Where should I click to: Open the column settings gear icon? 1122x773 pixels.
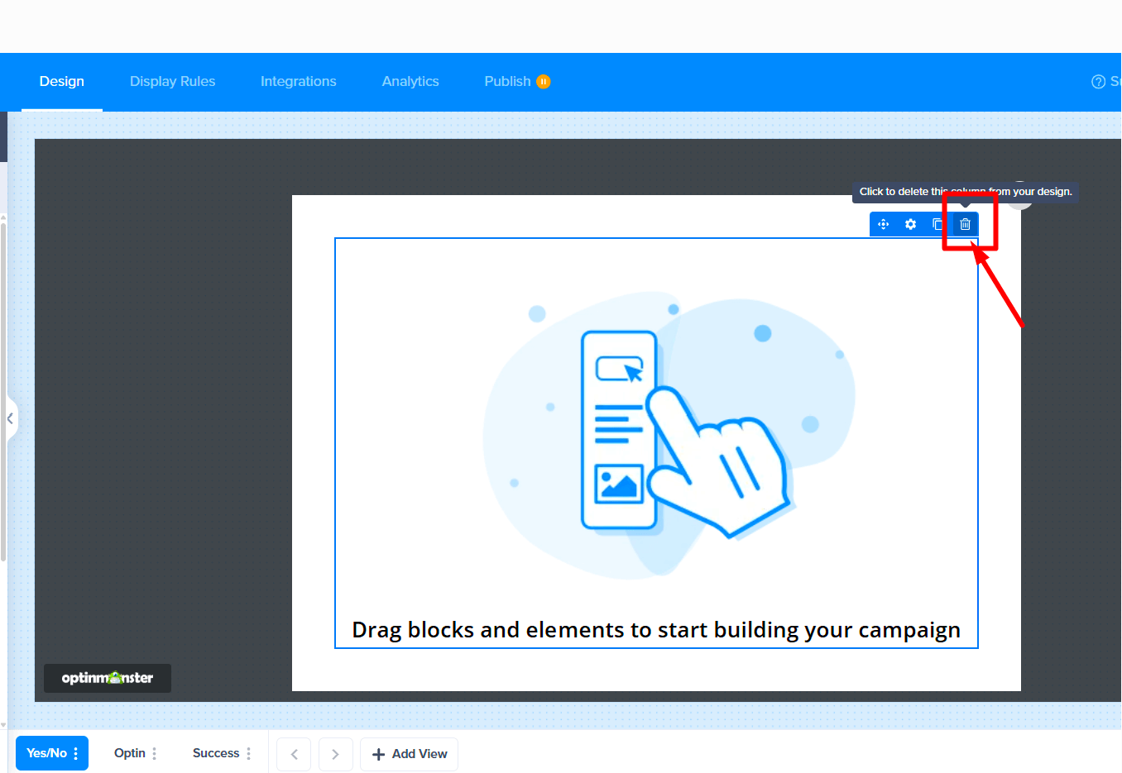(910, 224)
